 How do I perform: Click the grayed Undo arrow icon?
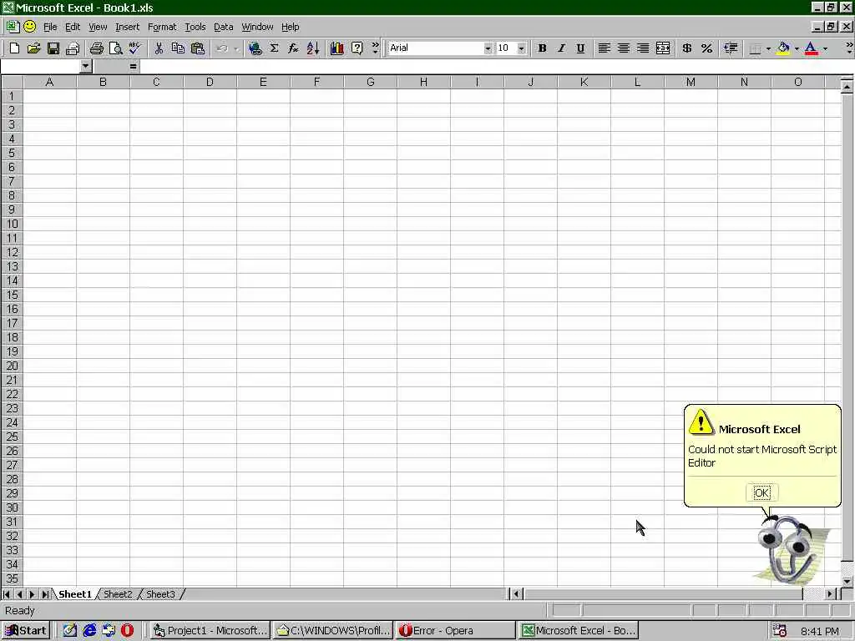tap(222, 48)
